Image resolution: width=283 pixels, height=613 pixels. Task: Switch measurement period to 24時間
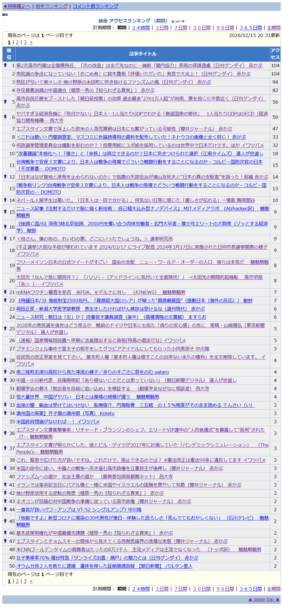pos(141,28)
